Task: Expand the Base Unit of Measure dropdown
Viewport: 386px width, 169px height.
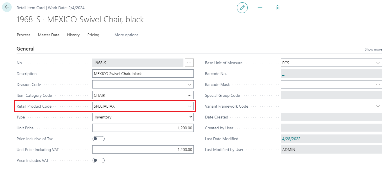Action: 378,63
